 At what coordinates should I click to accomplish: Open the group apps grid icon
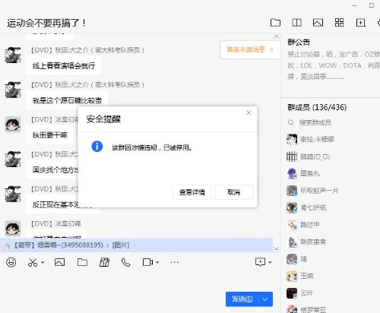coord(339,23)
